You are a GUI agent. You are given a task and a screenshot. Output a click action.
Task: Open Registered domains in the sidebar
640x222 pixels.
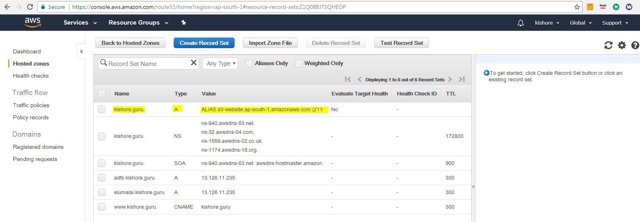(x=38, y=147)
